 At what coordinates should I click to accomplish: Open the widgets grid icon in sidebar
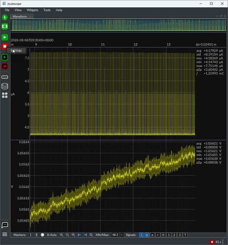coord(5,95)
